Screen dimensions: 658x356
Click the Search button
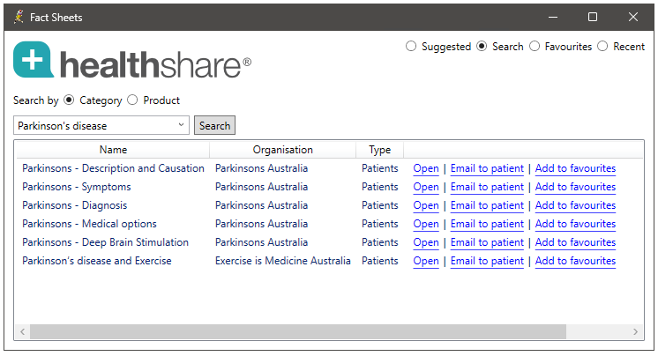pos(214,125)
